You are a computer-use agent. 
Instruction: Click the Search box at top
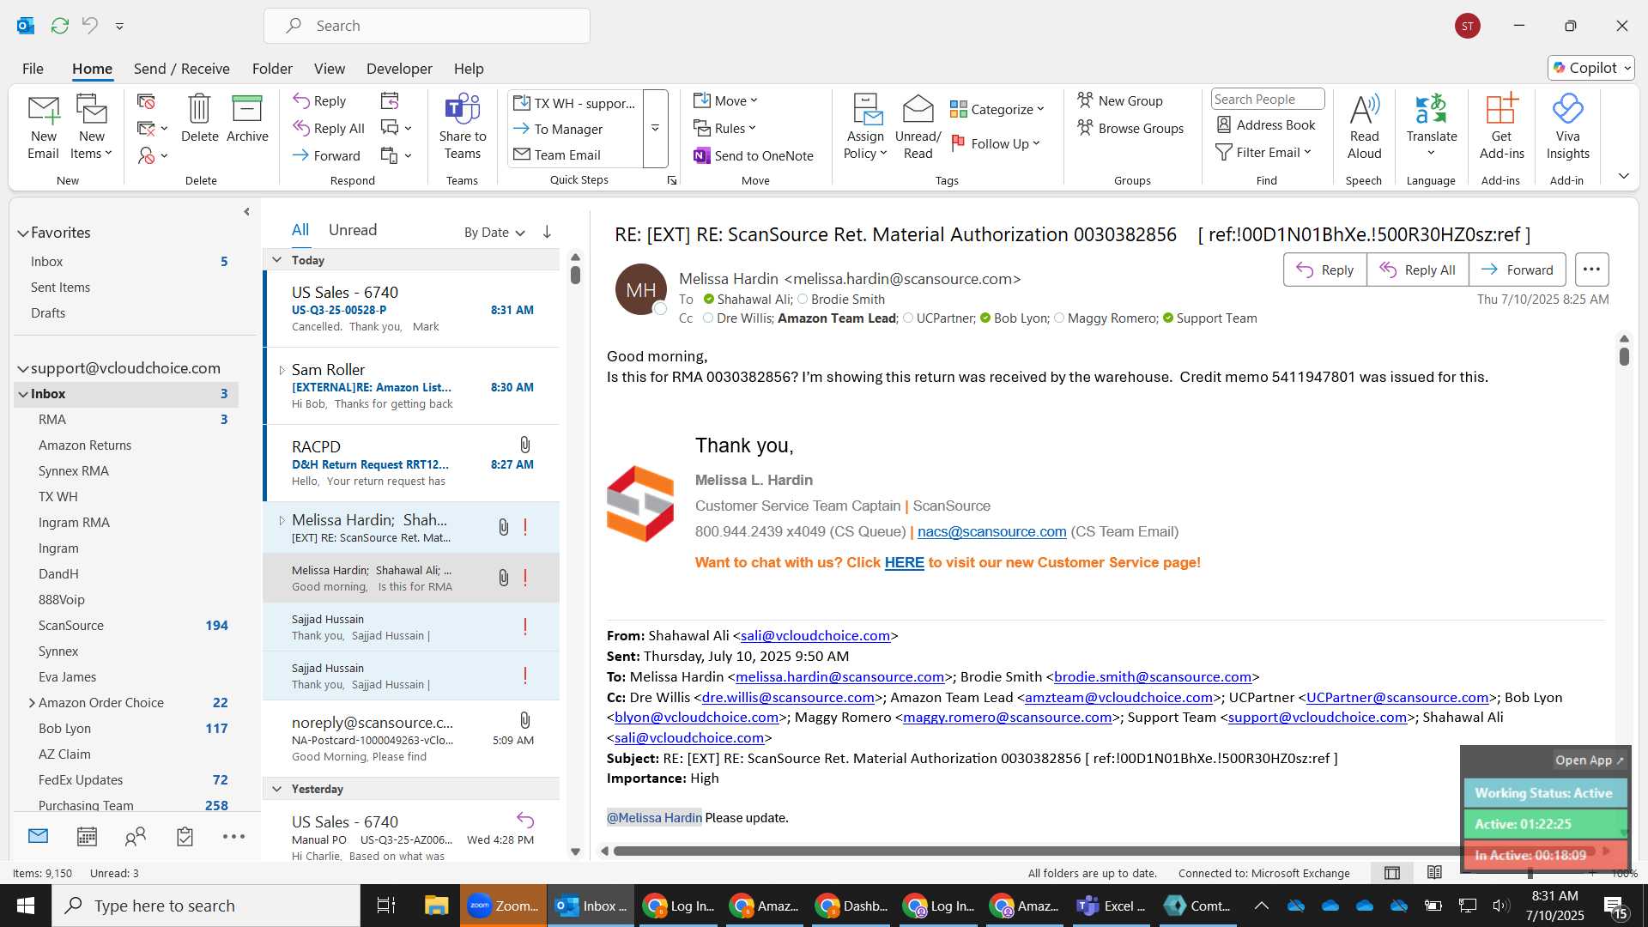(427, 26)
